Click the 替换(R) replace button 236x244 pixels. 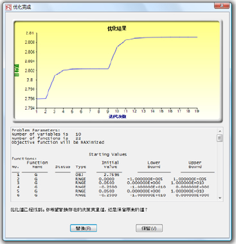click(x=84, y=229)
